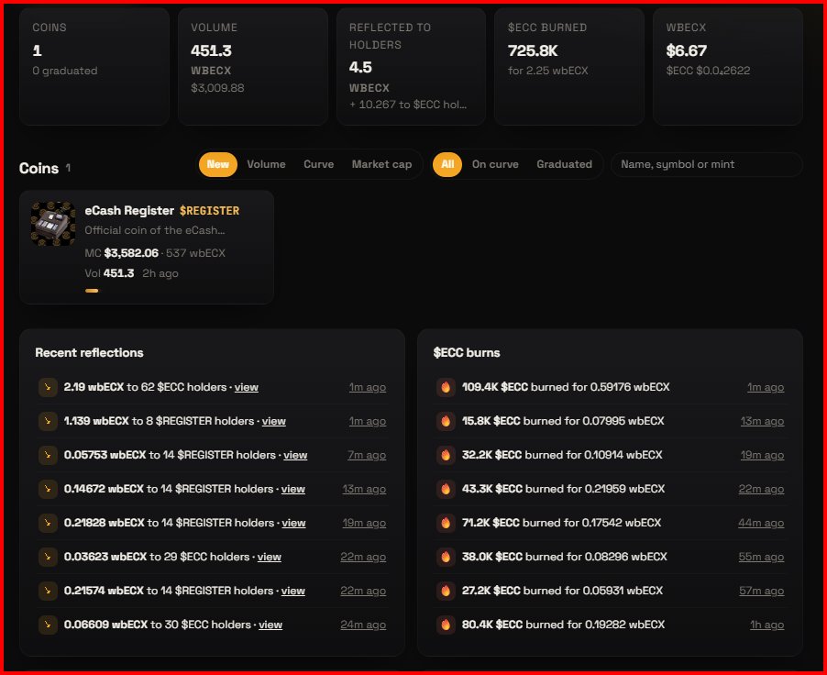Click the WBECX price $6.67
This screenshot has width=827, height=675.
[686, 50]
